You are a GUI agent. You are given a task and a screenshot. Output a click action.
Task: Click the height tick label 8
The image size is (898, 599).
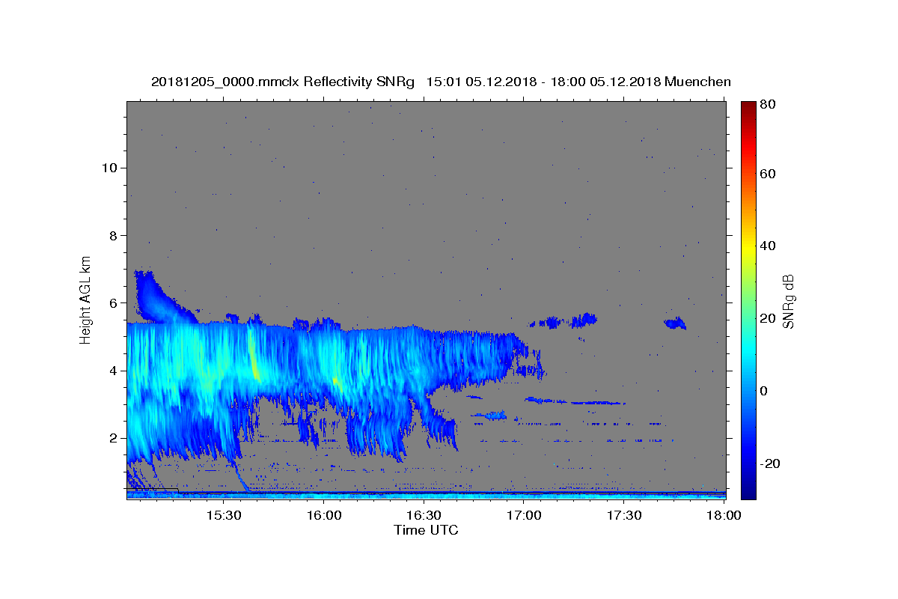pyautogui.click(x=112, y=235)
